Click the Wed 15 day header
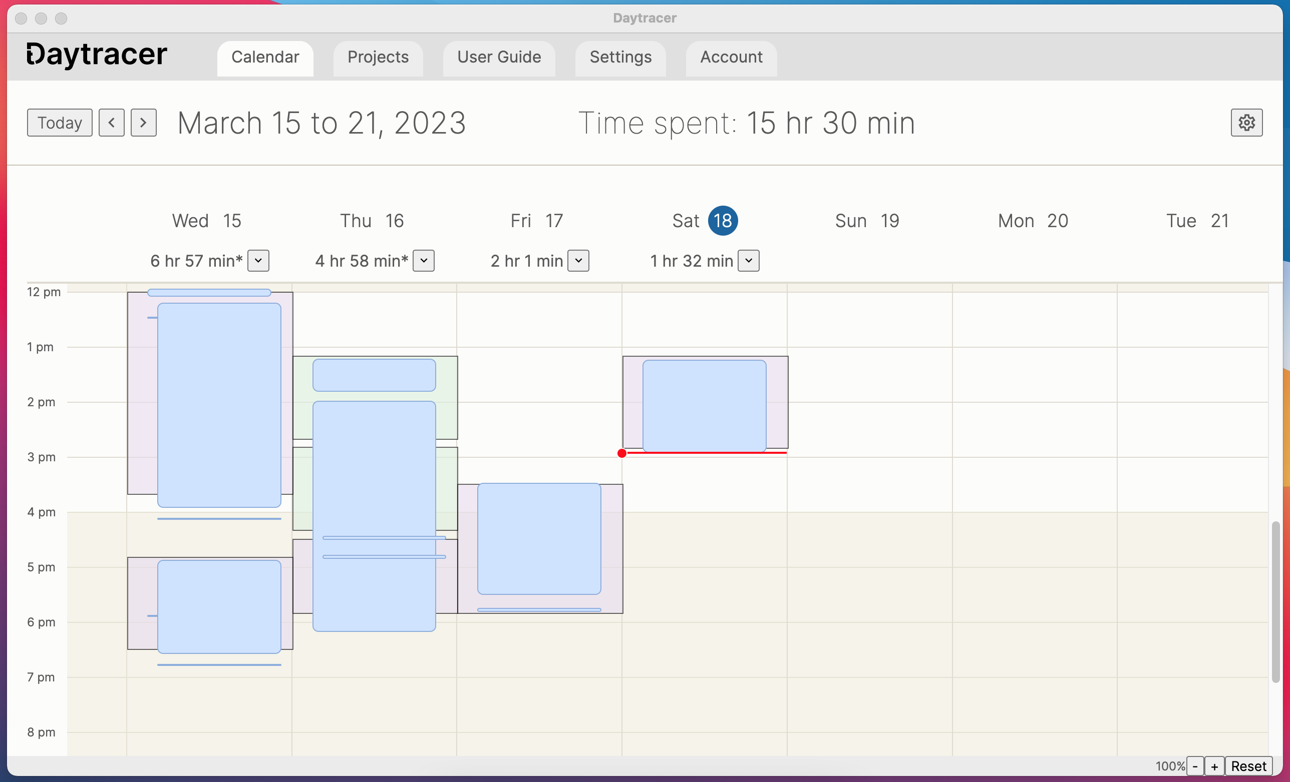Viewport: 1290px width, 782px height. (207, 221)
